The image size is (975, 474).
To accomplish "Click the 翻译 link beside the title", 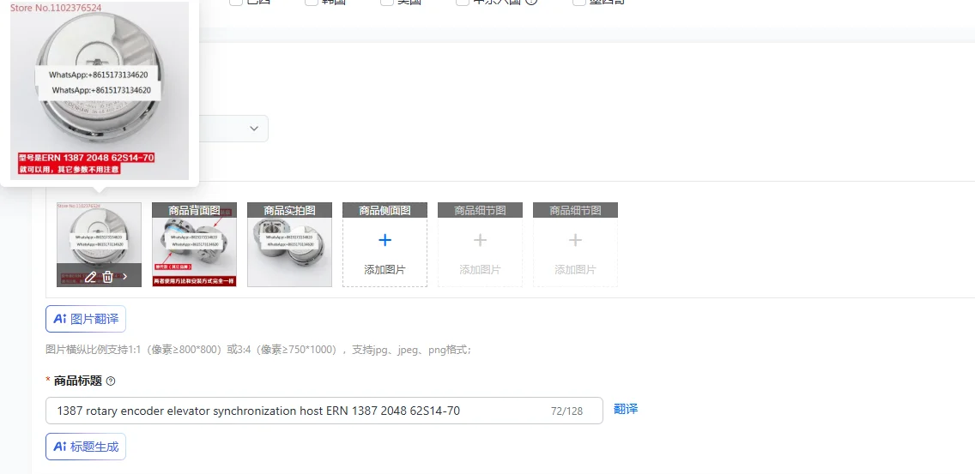I will [x=626, y=409].
